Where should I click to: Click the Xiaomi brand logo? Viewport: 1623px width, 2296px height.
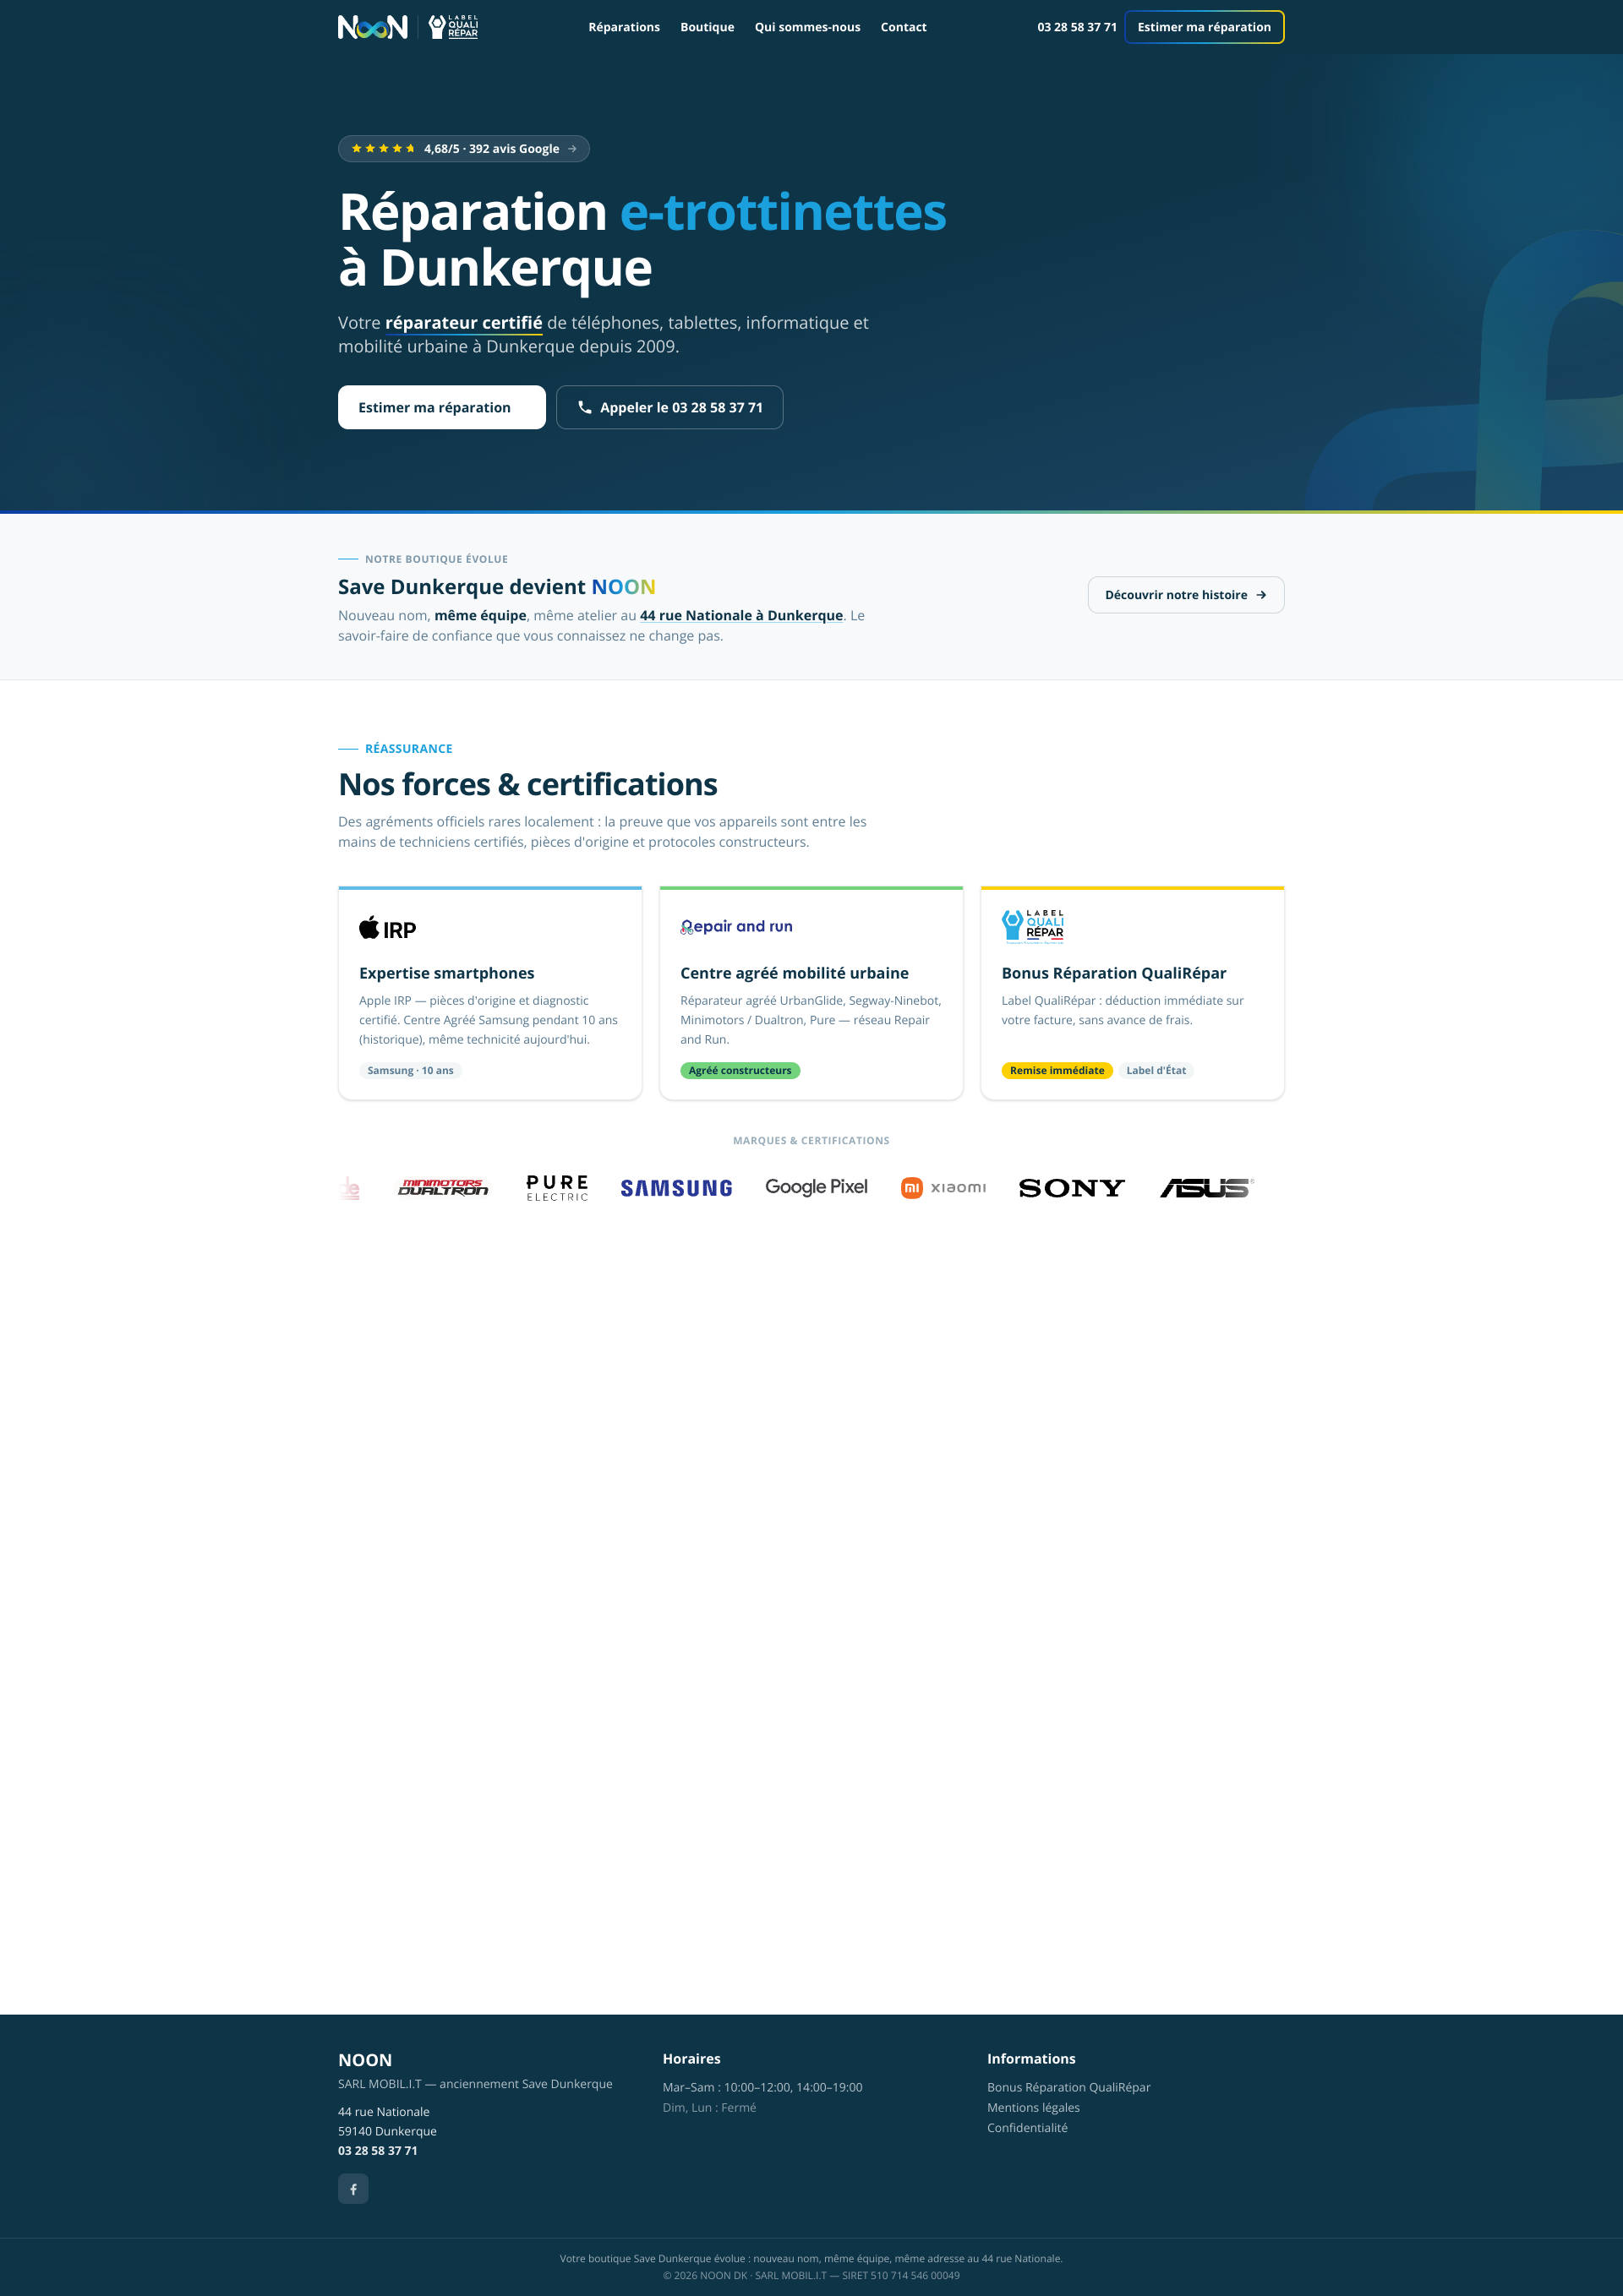(x=943, y=1188)
